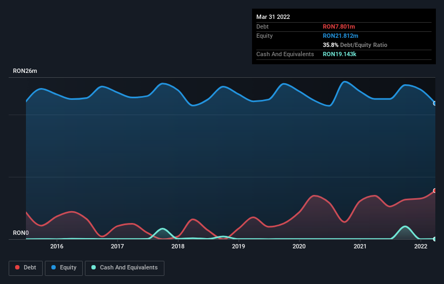444x284 pixels.
Task: Toggle Cash And Equivalents legend button
Action: (x=124, y=268)
